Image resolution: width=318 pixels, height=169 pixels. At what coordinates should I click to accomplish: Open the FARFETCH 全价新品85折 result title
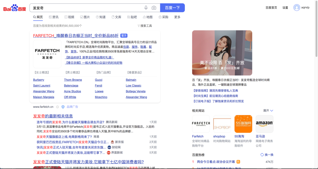[x=76, y=36]
